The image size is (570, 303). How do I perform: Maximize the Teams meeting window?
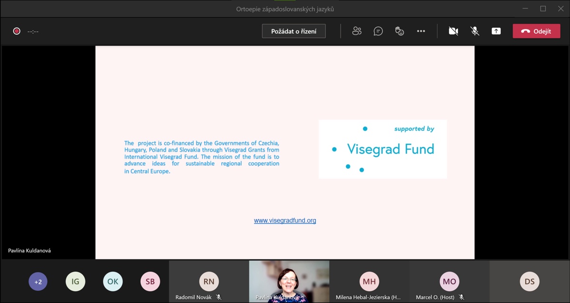tap(543, 9)
